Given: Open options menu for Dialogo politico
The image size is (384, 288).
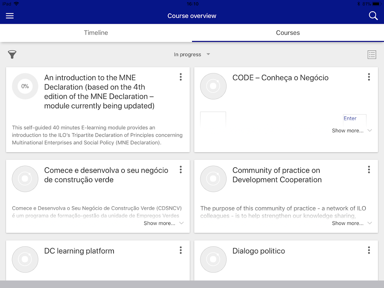Looking at the screenshot, I should (x=369, y=250).
